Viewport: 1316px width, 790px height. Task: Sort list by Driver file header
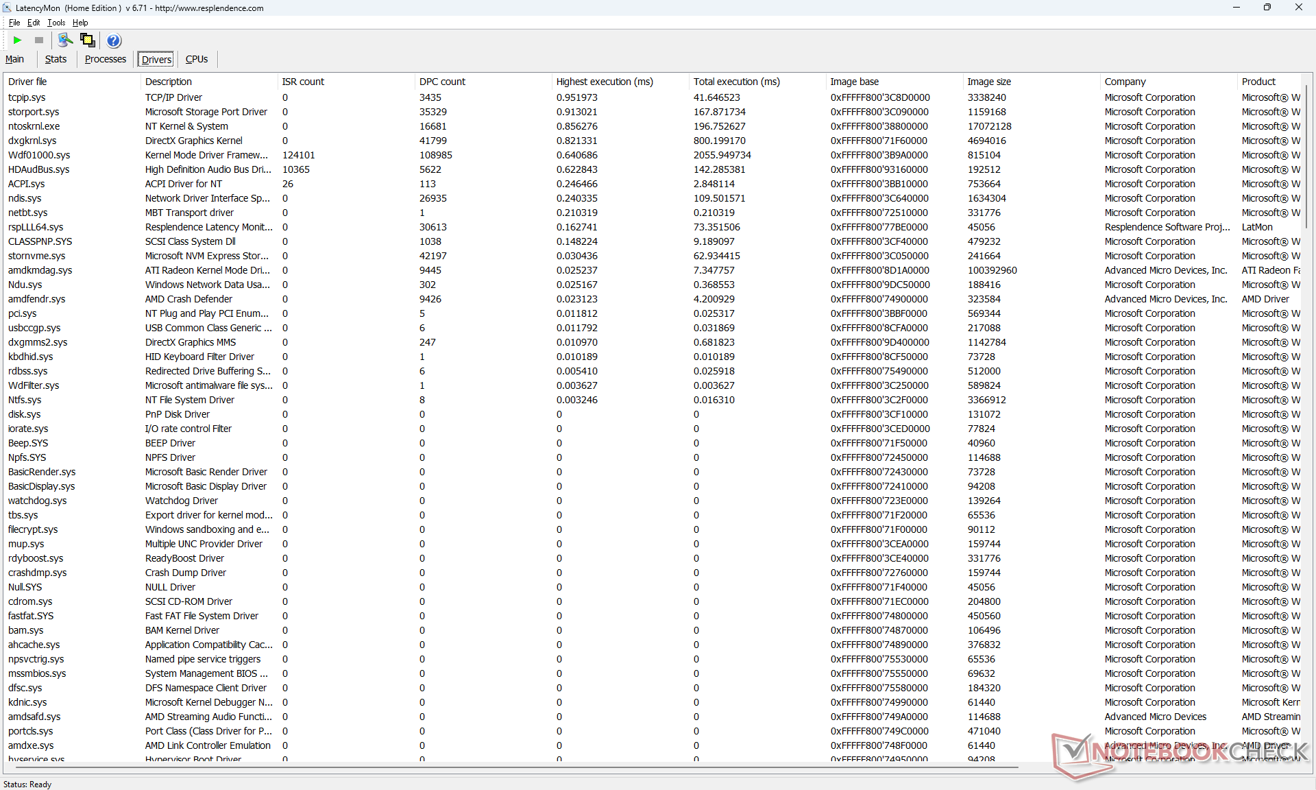27,82
